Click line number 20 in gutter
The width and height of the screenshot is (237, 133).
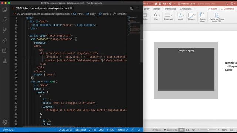[x=16, y=60]
